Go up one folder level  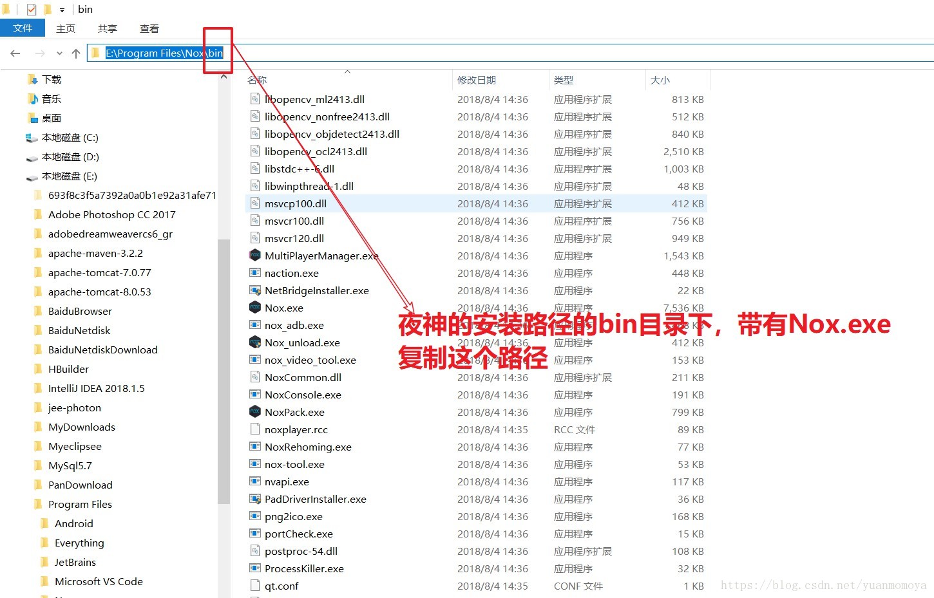tap(76, 53)
